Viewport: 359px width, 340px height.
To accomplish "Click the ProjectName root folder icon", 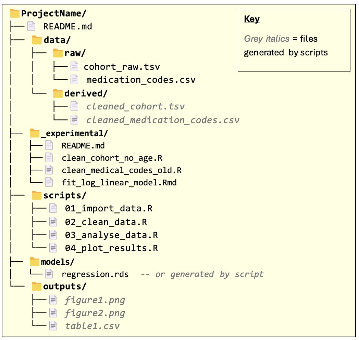I will (15, 14).
